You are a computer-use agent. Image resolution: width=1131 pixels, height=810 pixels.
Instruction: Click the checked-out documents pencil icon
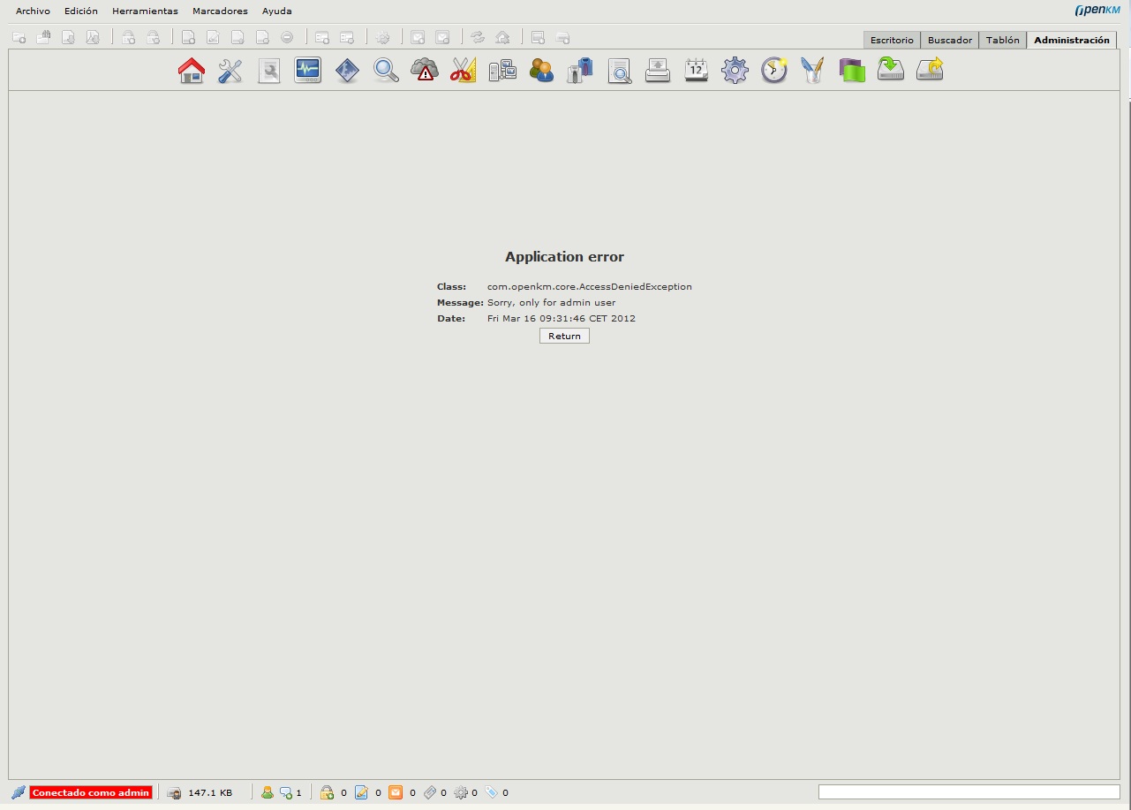pos(361,792)
